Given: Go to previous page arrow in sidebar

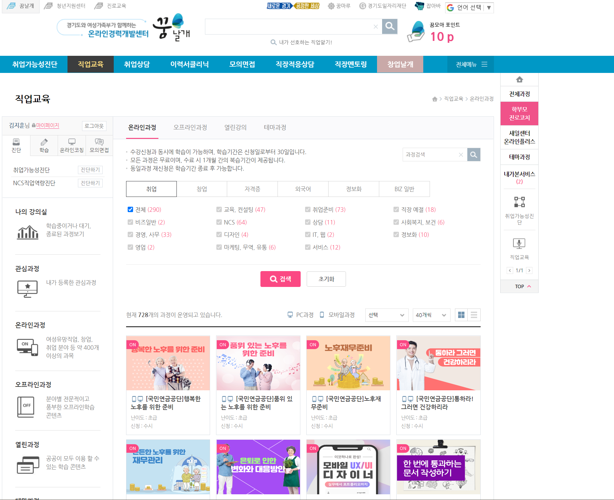Looking at the screenshot, I should [510, 270].
